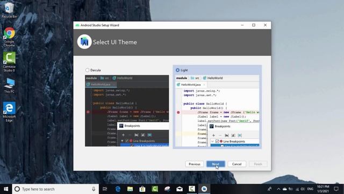
Task: Click the Type here to search box
Action: pos(55,189)
